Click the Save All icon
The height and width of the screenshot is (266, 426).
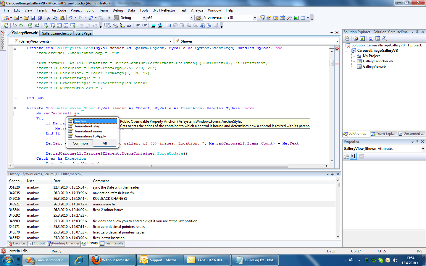(40, 18)
